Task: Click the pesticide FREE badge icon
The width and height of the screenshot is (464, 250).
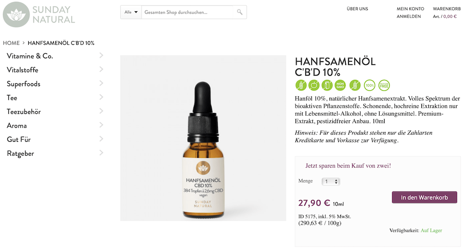Action: (384, 85)
